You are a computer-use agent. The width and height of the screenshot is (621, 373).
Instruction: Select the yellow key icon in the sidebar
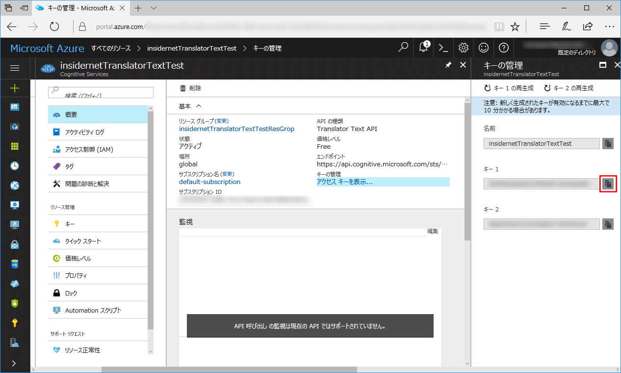(x=15, y=323)
